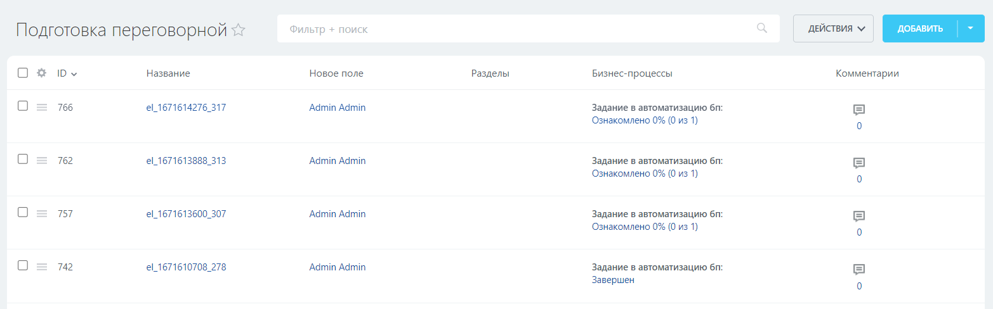
Task: Click the Бизнес-процессы column header
Action: click(632, 73)
